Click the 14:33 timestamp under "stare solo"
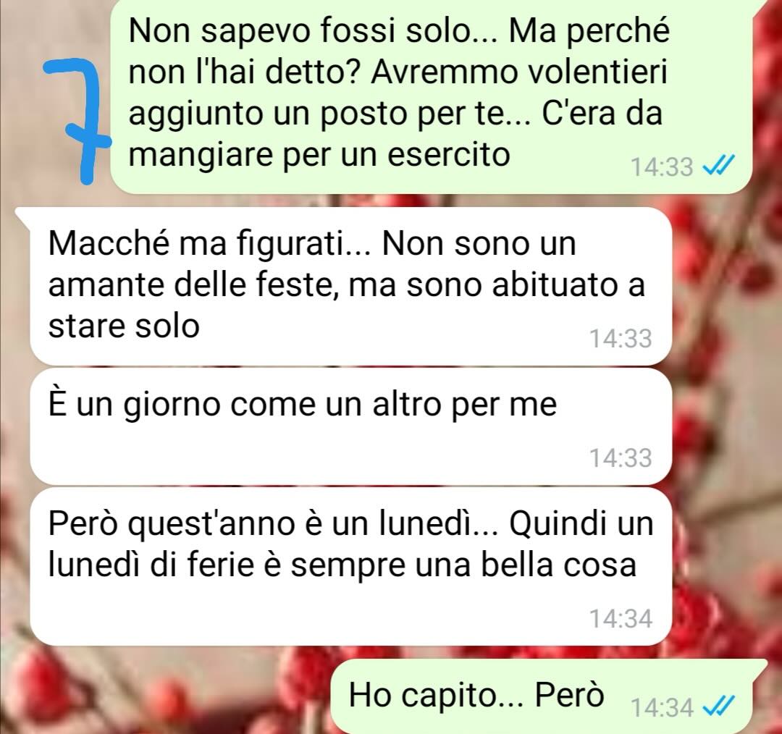The width and height of the screenshot is (782, 734). pos(621,338)
